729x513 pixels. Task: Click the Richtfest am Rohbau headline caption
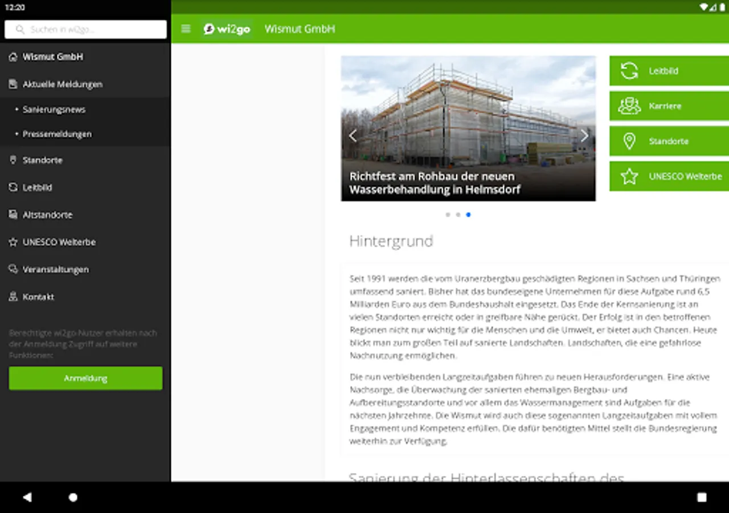coord(435,183)
